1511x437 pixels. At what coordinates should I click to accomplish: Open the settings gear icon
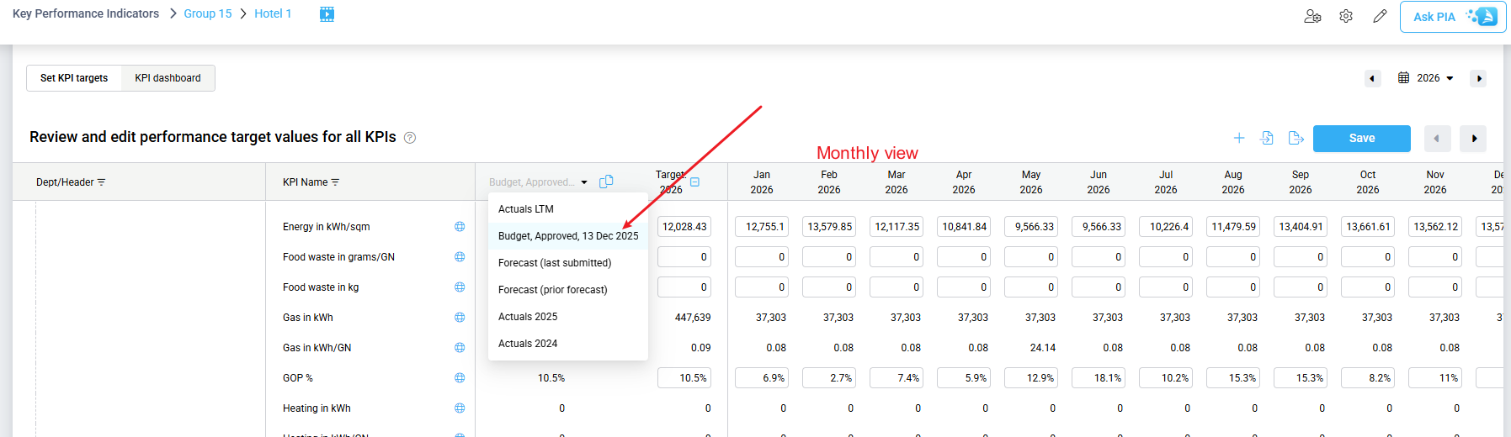[1346, 16]
